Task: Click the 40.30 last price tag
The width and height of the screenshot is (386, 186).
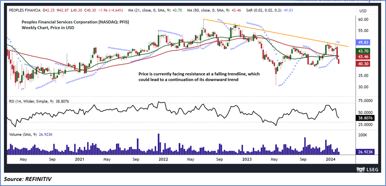Action: click(x=364, y=64)
